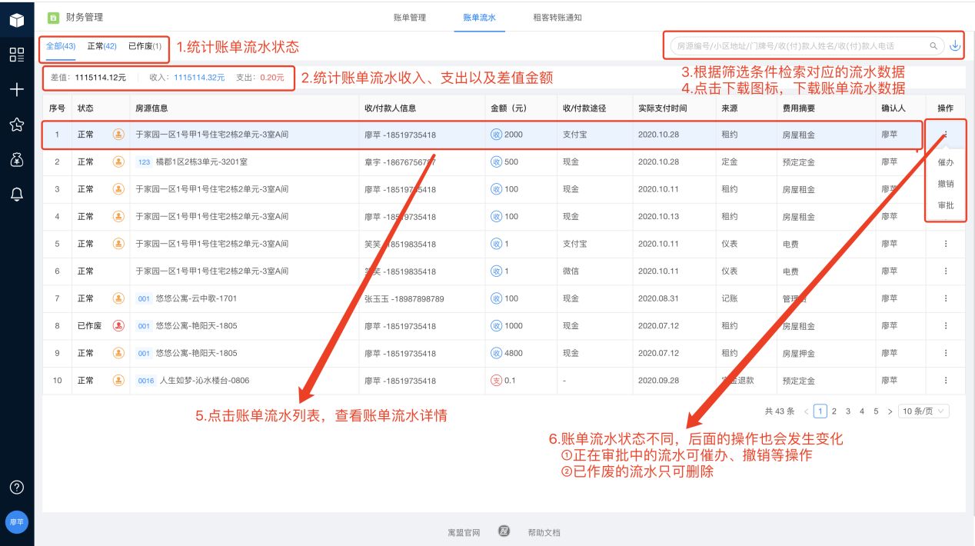Screen dimensions: 975x546
Task: Open the money bag finance icon
Action: (17, 160)
